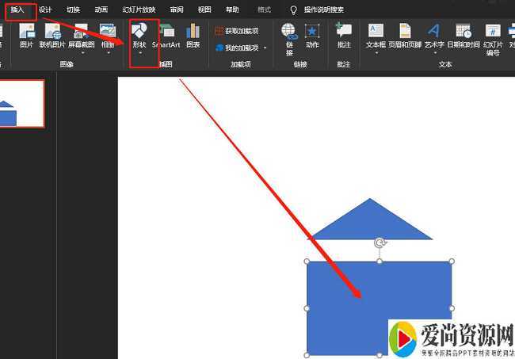This screenshot has height=359, width=515.
Task: Open the 艺术字 WordArt gallery
Action: pos(434,36)
